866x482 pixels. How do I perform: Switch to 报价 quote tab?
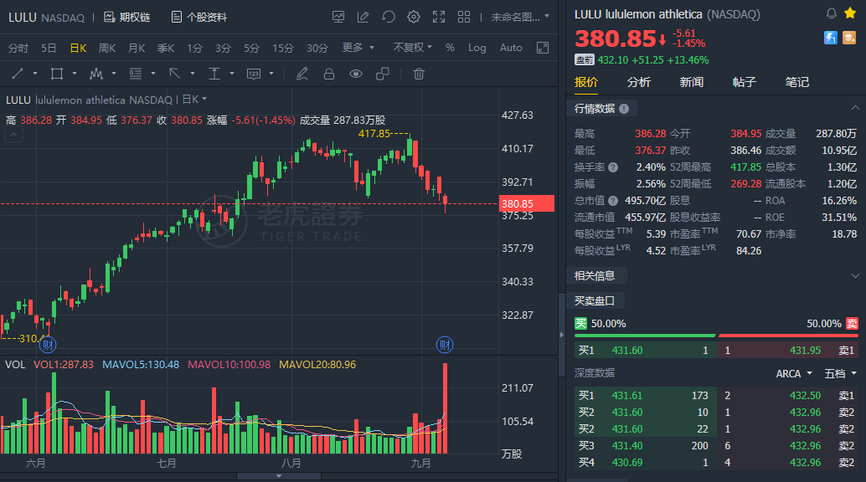(586, 82)
